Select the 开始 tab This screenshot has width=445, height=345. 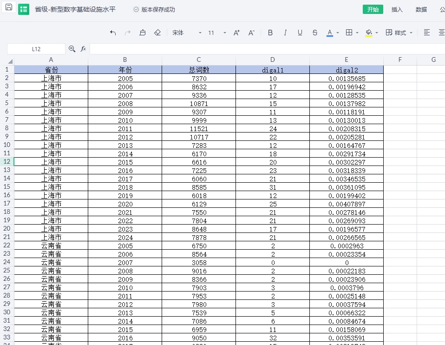tap(373, 9)
